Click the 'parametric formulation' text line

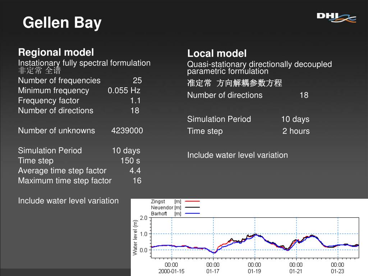coord(227,72)
